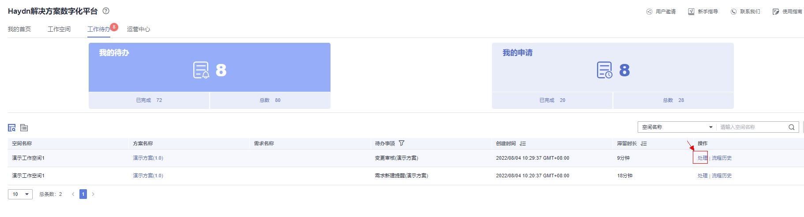804x217 pixels.
Task: Click 联系我们 contact us
Action: pyautogui.click(x=750, y=11)
